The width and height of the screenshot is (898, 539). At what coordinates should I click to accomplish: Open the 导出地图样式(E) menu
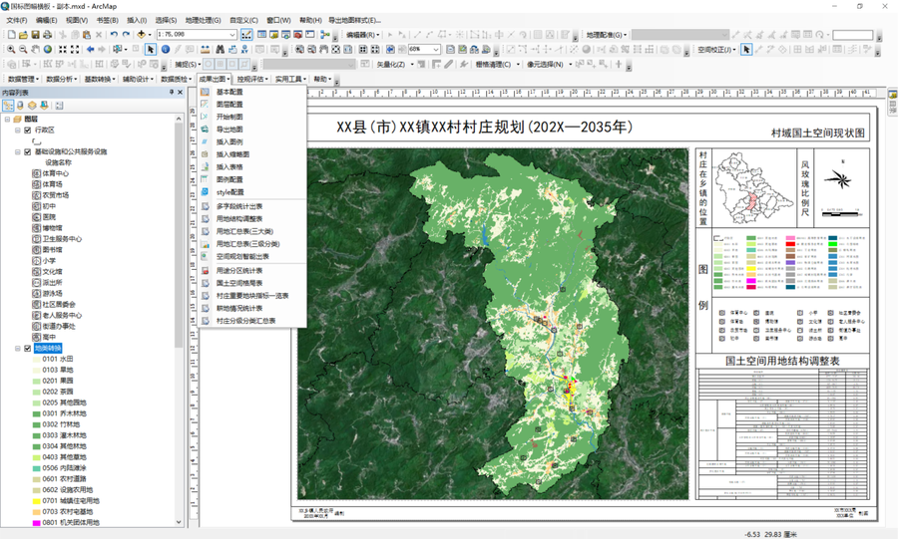[x=354, y=20]
